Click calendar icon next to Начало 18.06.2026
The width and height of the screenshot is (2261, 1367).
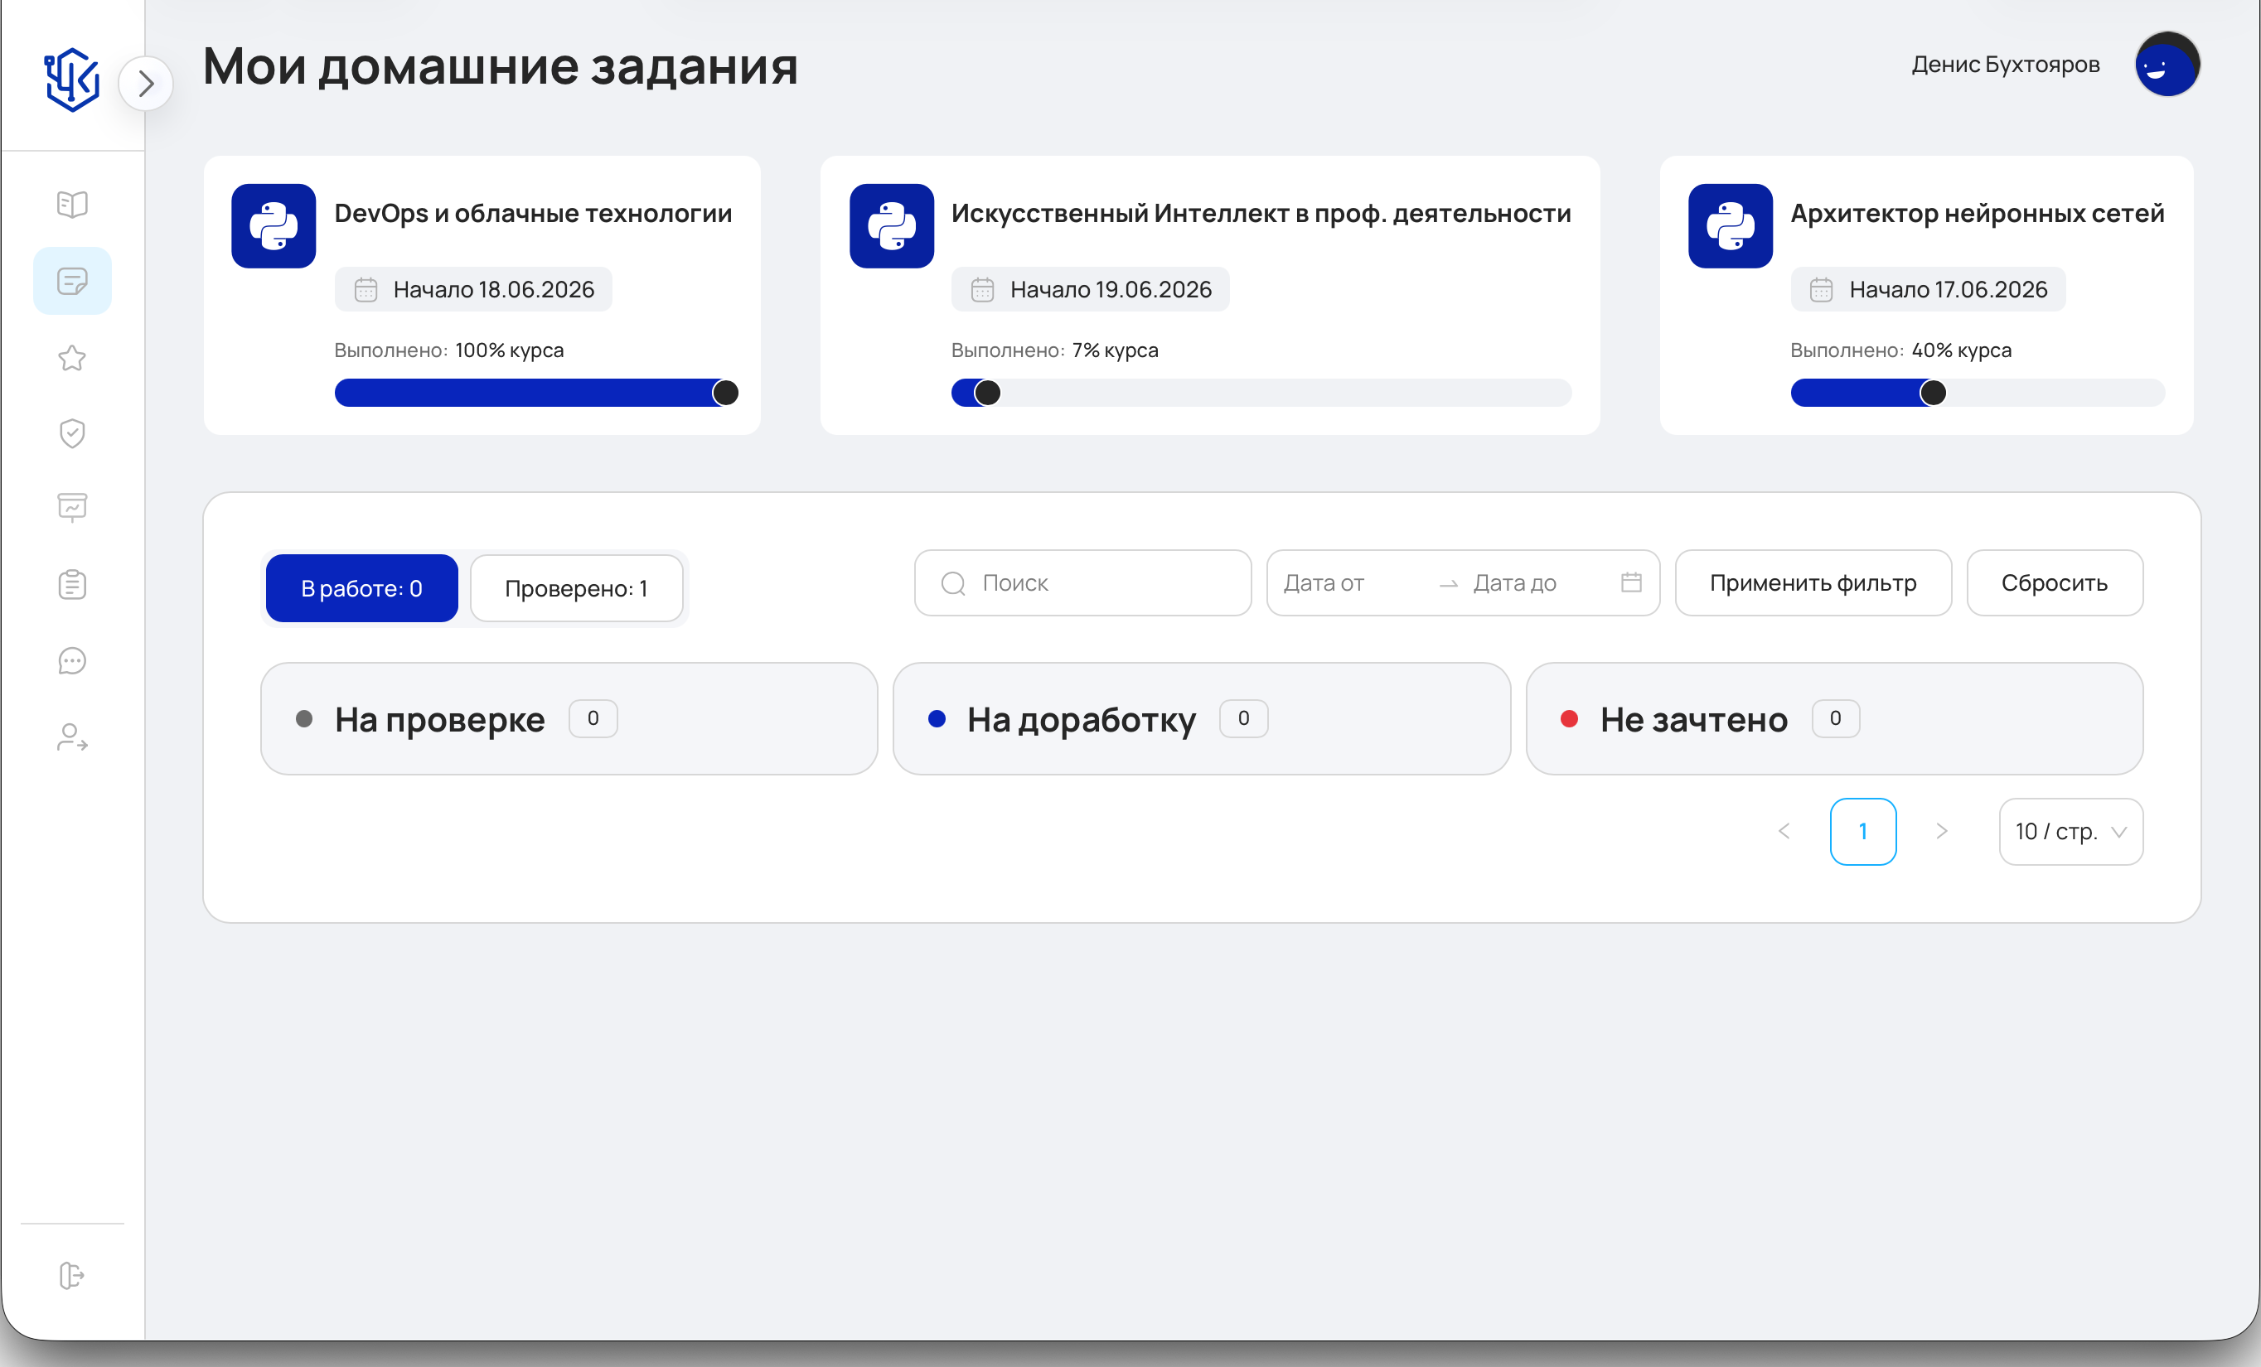coord(366,290)
